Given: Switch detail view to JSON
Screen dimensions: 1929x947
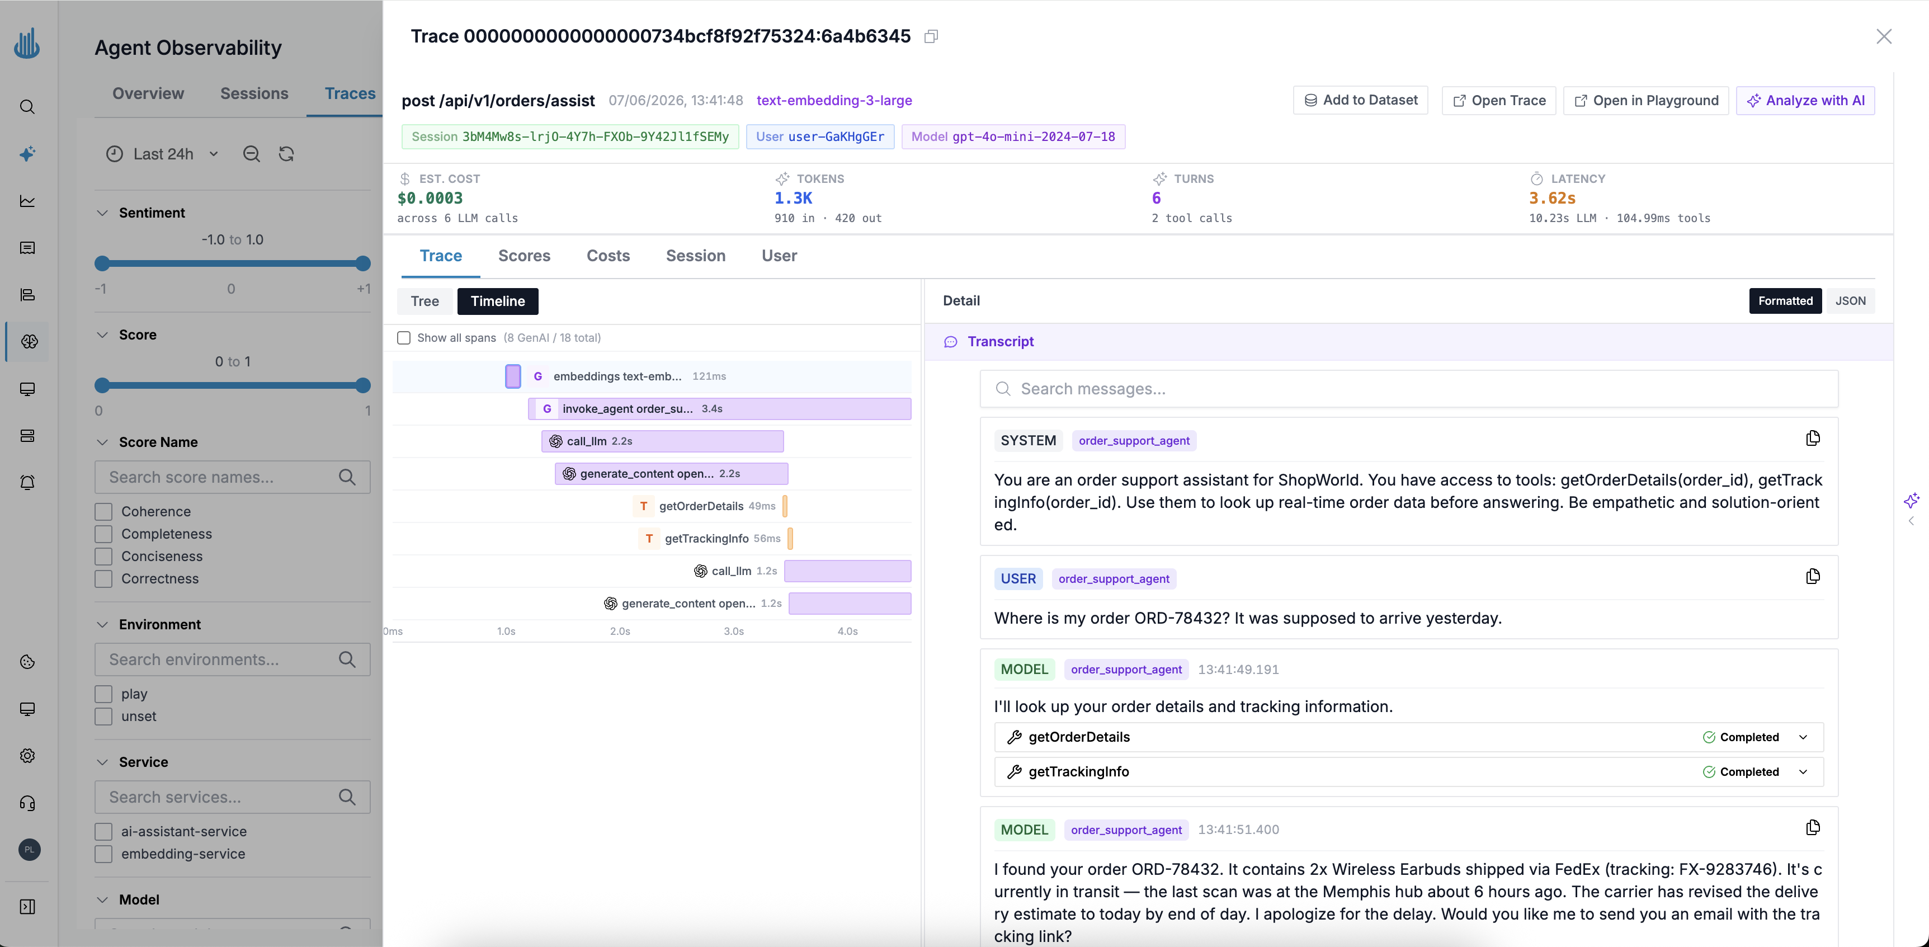Looking at the screenshot, I should click(1850, 301).
